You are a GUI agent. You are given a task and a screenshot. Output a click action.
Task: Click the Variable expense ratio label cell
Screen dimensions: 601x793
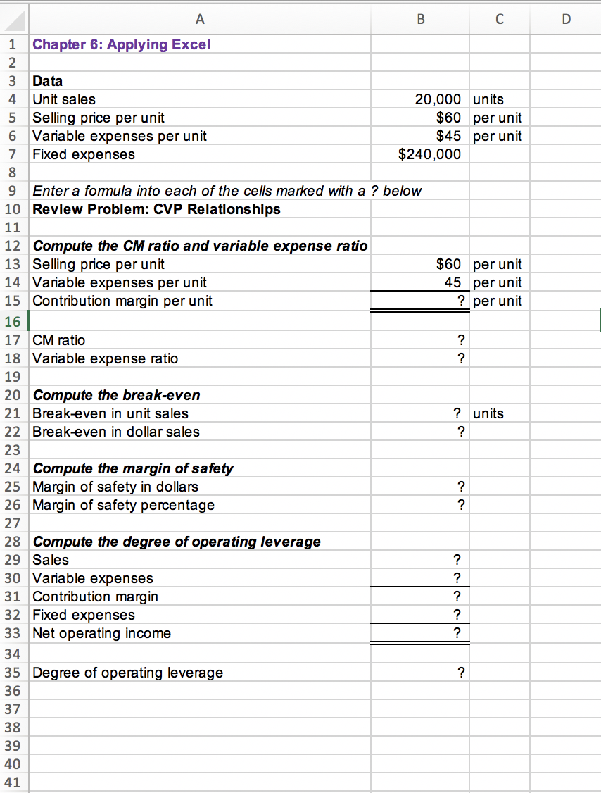pos(200,358)
